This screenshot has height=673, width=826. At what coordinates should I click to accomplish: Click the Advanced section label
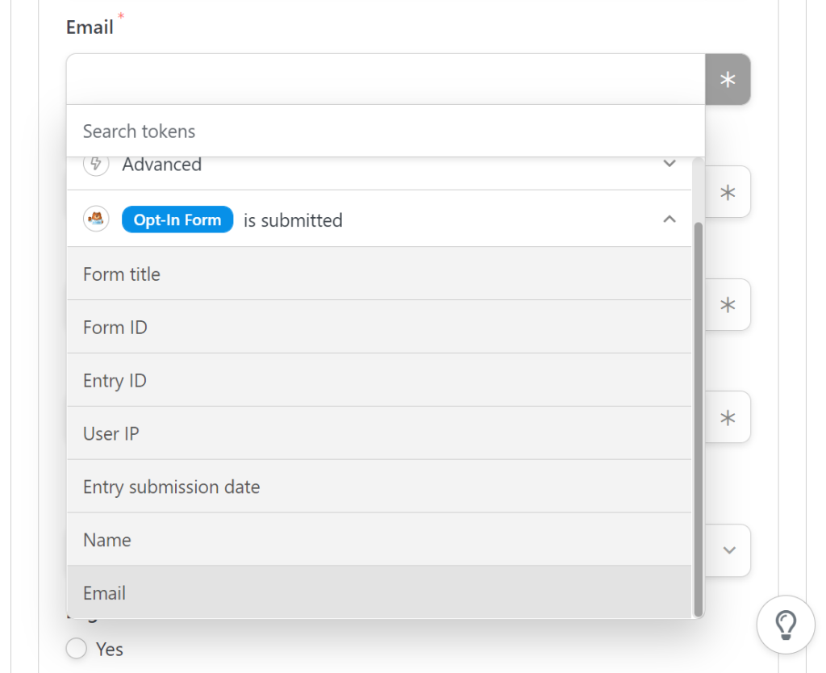161,165
